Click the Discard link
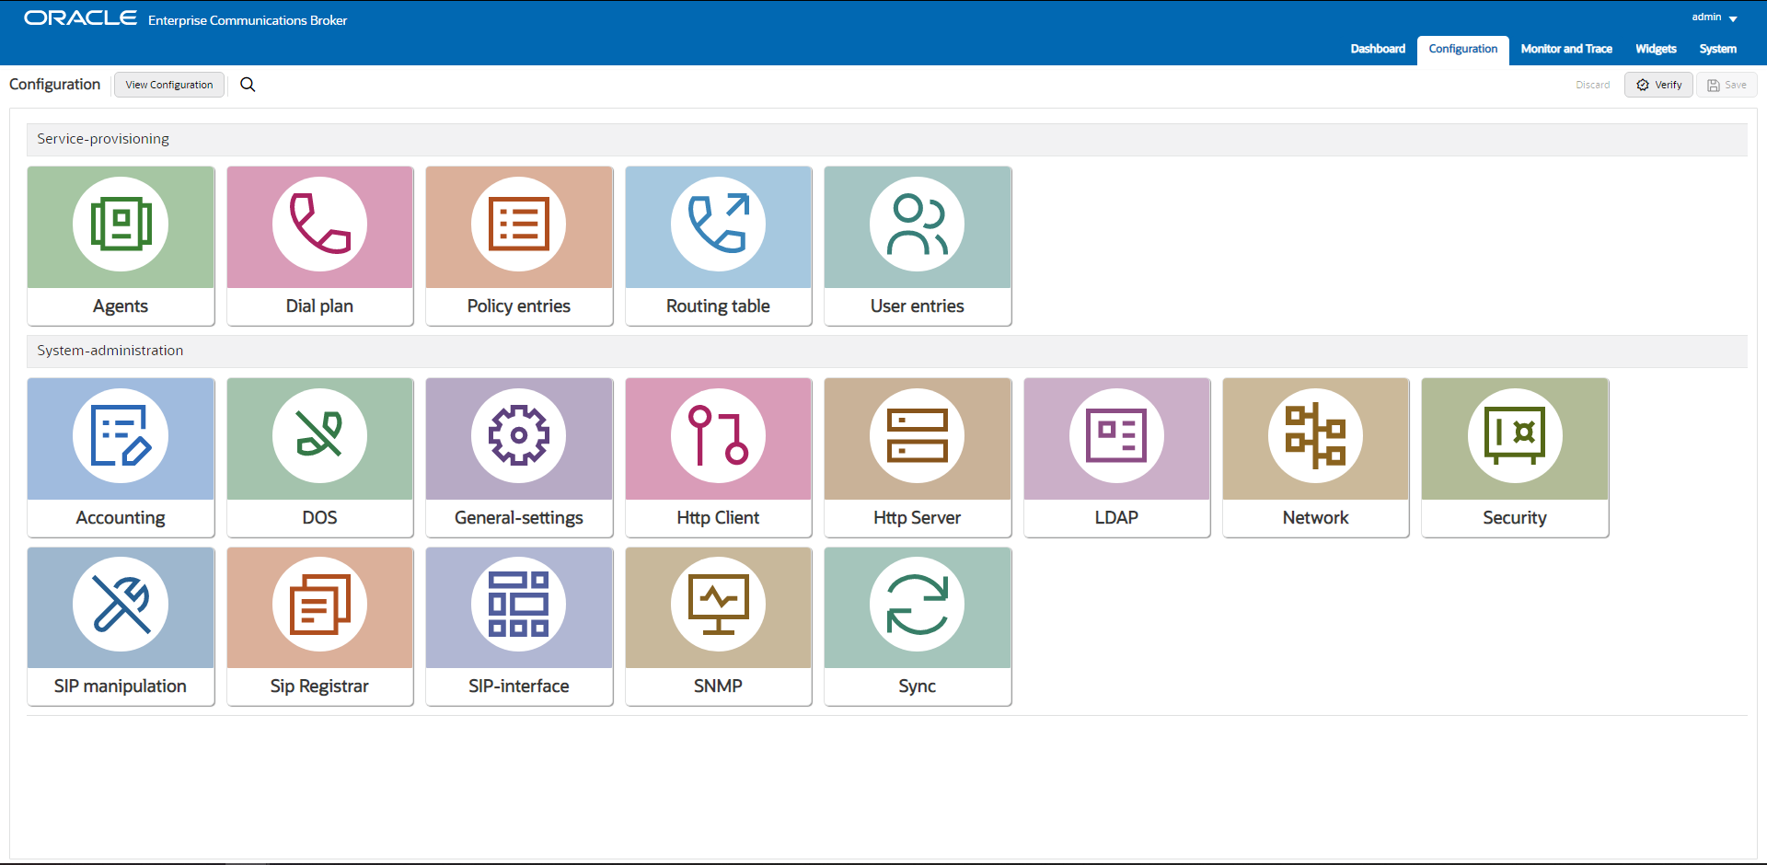This screenshot has width=1767, height=865. tap(1593, 85)
